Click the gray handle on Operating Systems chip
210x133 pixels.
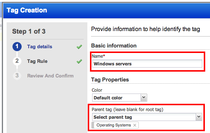93,125
